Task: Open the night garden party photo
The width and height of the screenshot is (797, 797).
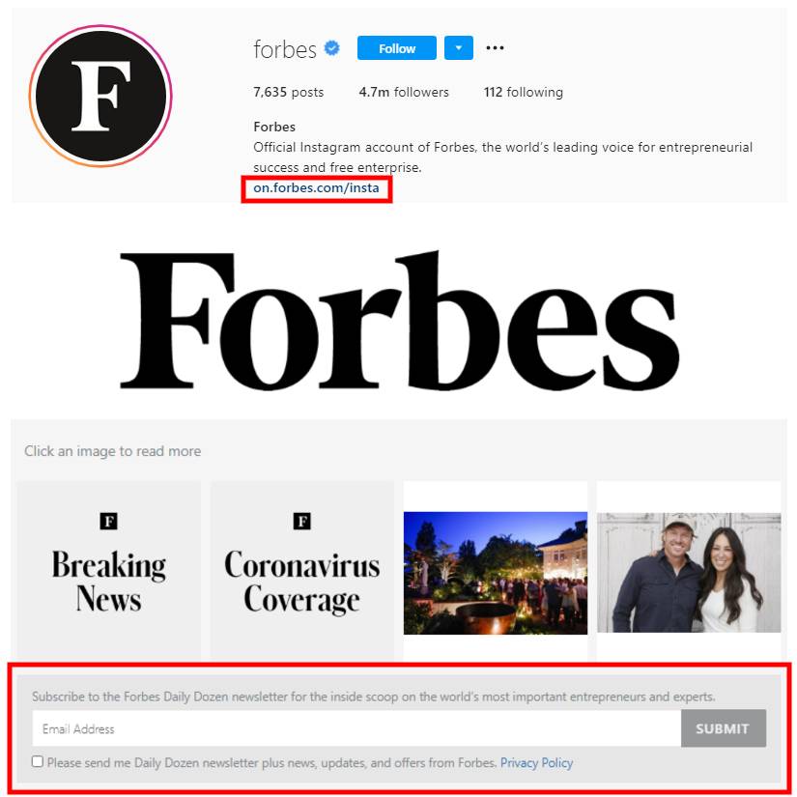Action: click(x=495, y=573)
